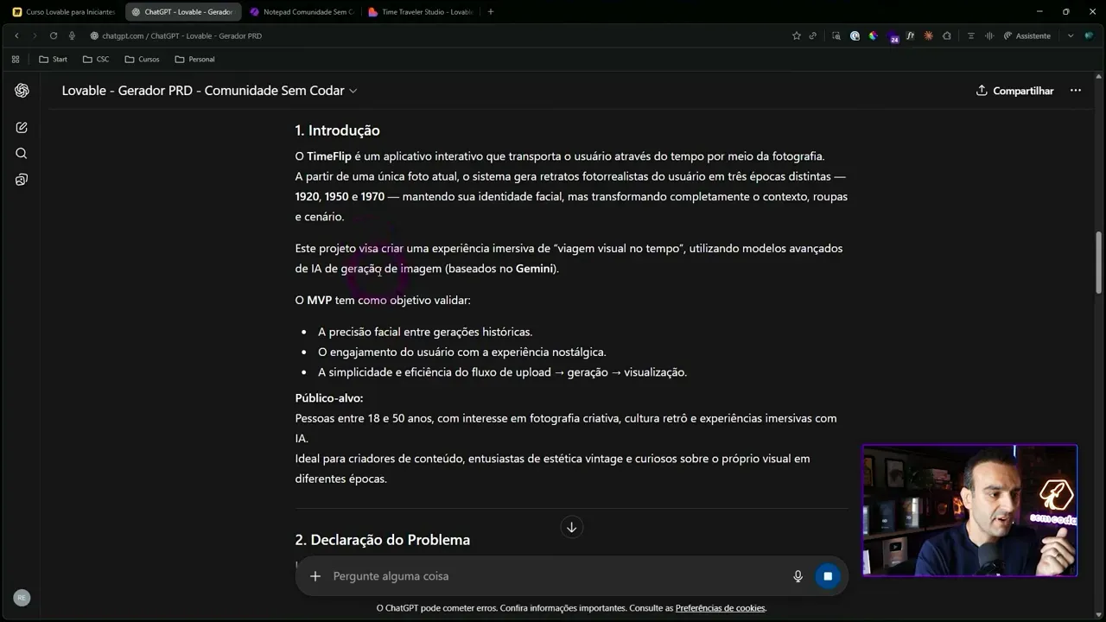The image size is (1106, 622).
Task: Open the three-dot conversation options menu
Action: [1075, 90]
